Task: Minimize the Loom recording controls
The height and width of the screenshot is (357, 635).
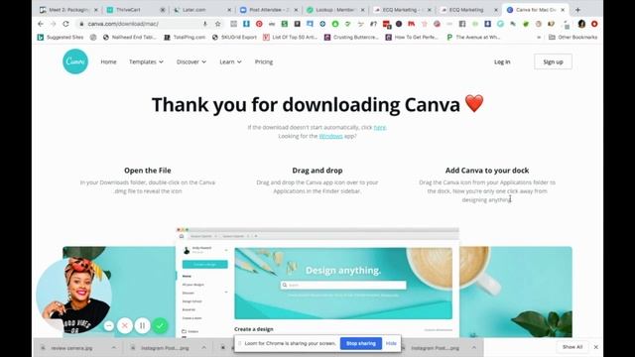Action: click(x=108, y=325)
